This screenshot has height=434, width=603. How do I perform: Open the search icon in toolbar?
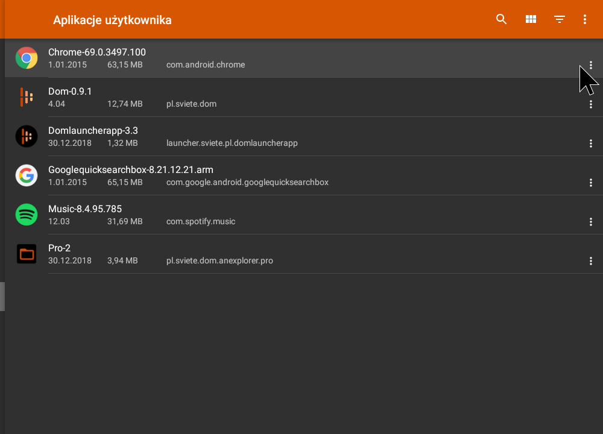501,19
